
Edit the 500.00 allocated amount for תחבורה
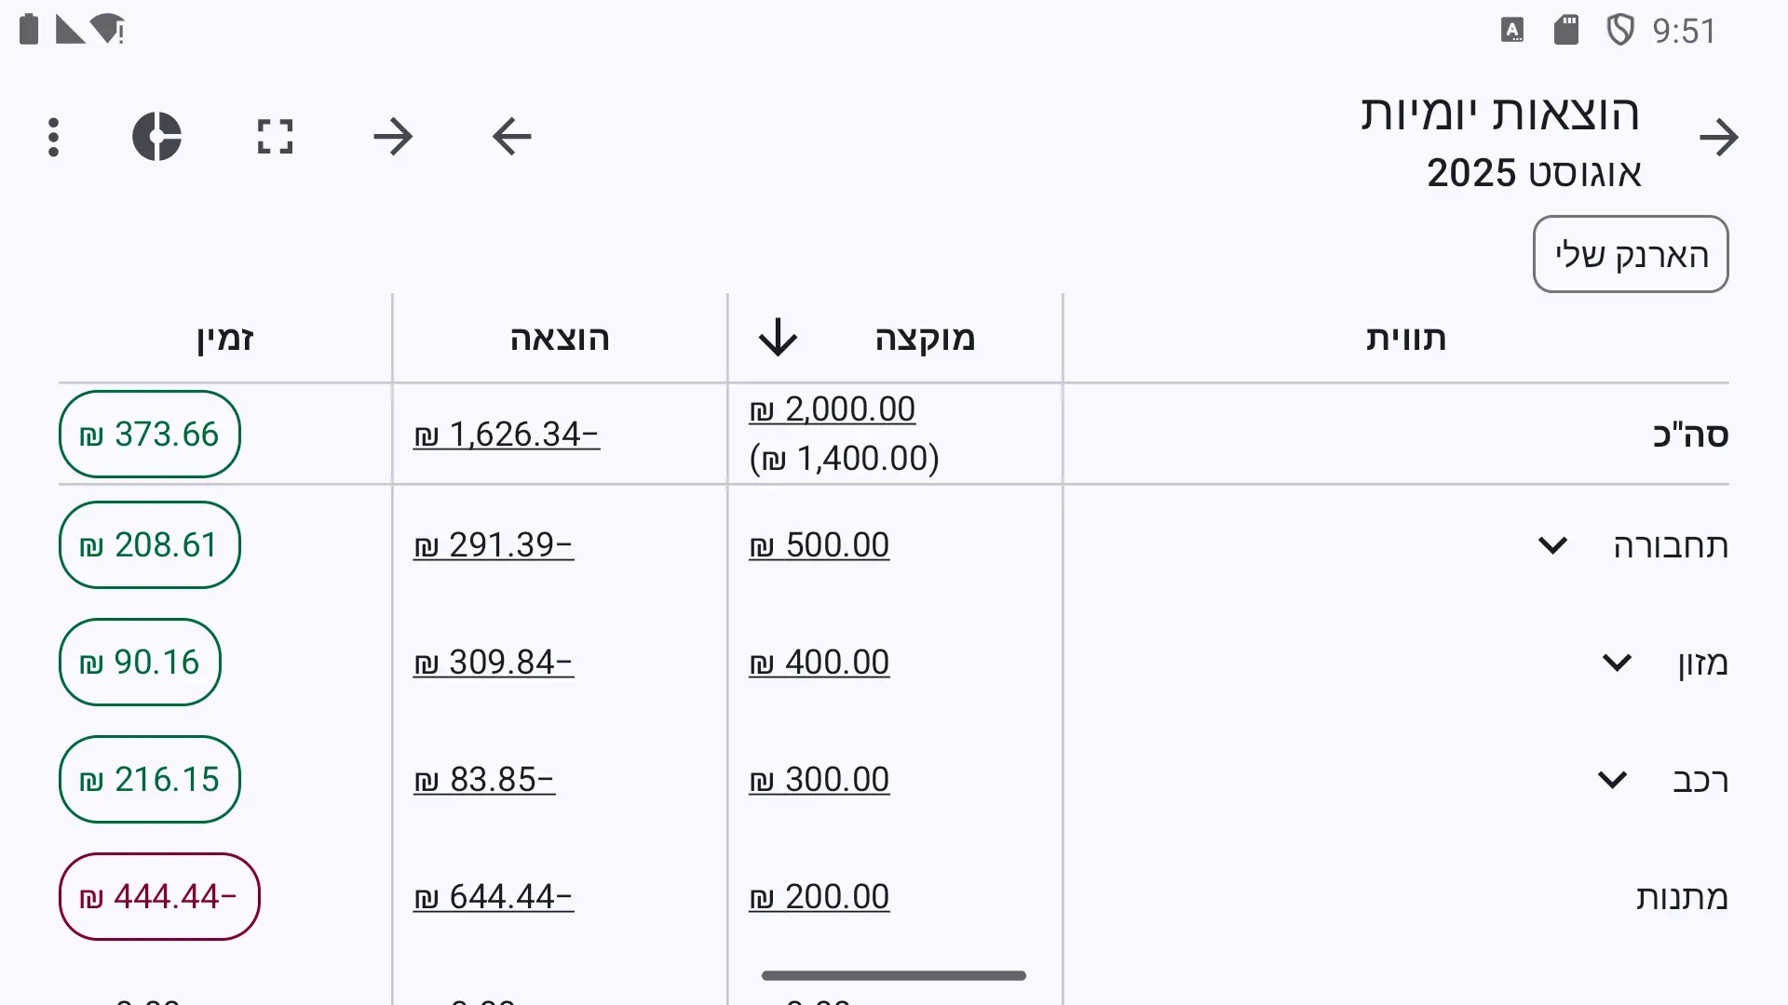pyautogui.click(x=819, y=545)
